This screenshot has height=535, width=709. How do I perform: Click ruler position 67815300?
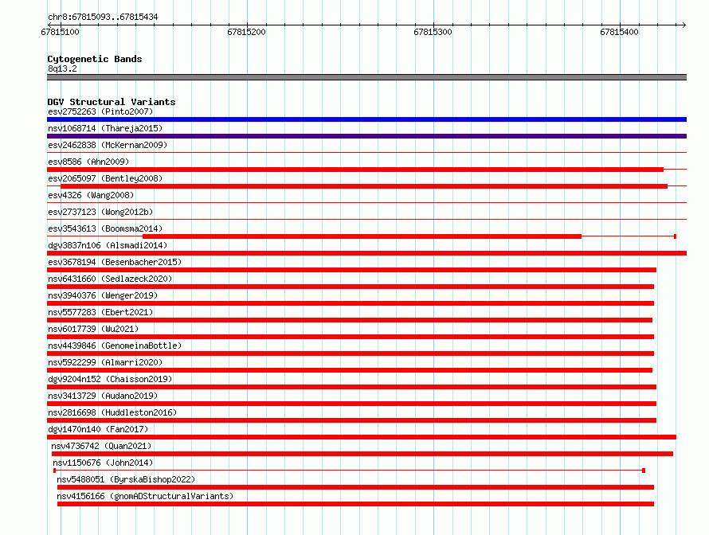(x=433, y=32)
